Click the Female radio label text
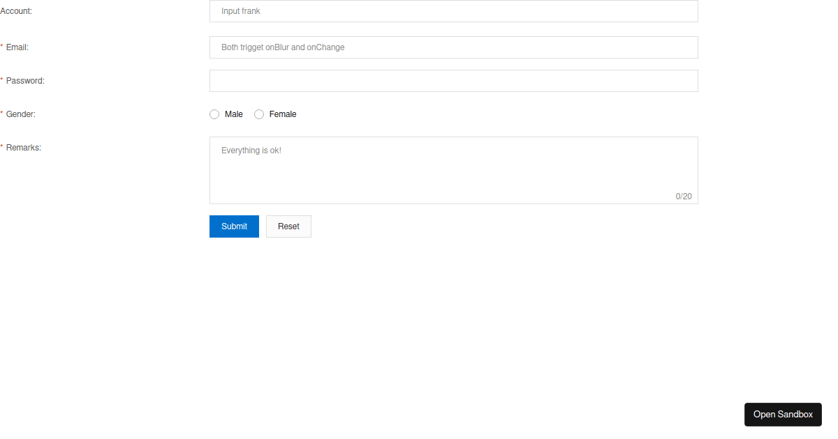The width and height of the screenshot is (838, 439). 282,114
